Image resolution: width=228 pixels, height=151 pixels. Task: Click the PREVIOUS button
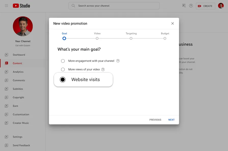[155, 120]
